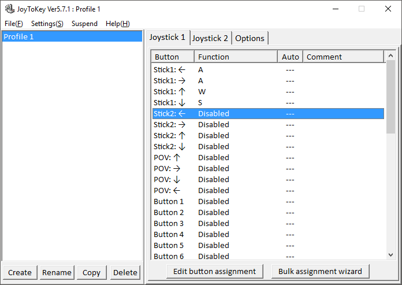Open the Bulk assignment wizard

coord(320,271)
